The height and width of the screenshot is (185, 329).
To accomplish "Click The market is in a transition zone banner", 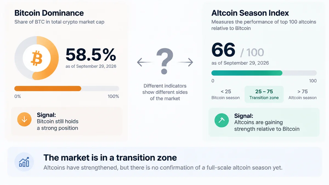I will [164, 162].
